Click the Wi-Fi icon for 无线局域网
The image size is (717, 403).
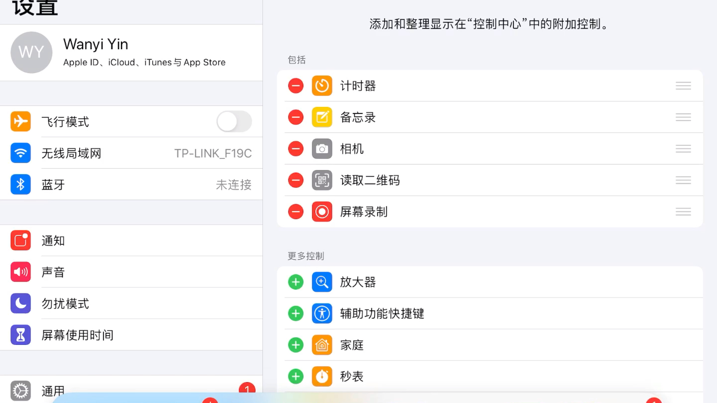tap(20, 153)
